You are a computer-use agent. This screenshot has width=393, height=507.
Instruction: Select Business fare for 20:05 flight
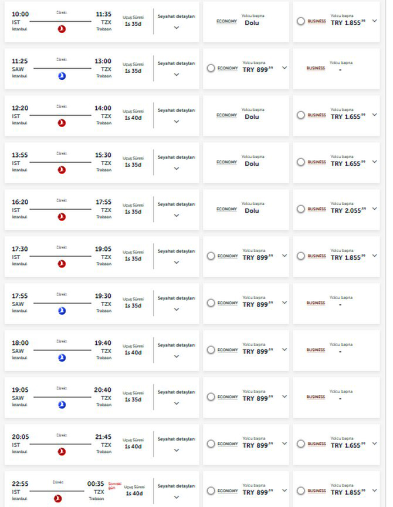301,444
